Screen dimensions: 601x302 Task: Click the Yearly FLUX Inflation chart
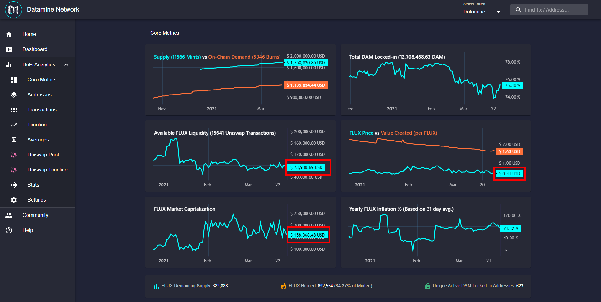(435, 232)
